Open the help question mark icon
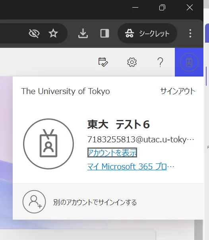The width and height of the screenshot is (209, 240). click(x=160, y=62)
